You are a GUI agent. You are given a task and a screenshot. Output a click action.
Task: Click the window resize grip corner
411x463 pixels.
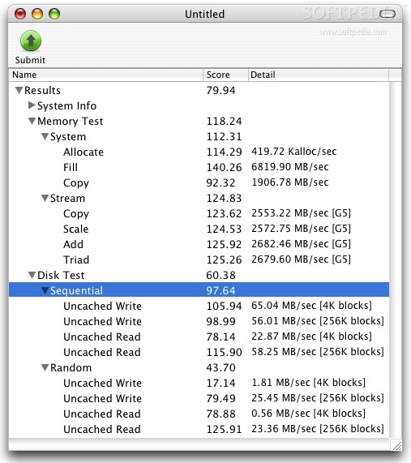click(396, 444)
